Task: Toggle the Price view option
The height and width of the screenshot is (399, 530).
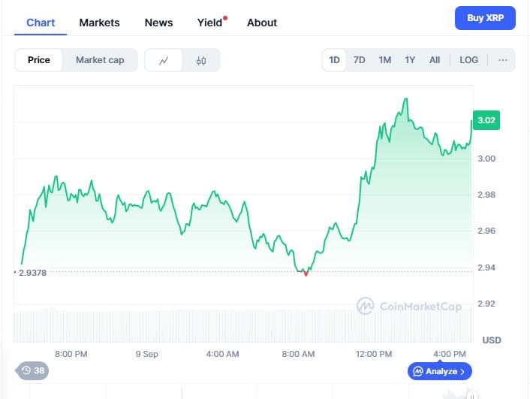Action: click(x=39, y=60)
